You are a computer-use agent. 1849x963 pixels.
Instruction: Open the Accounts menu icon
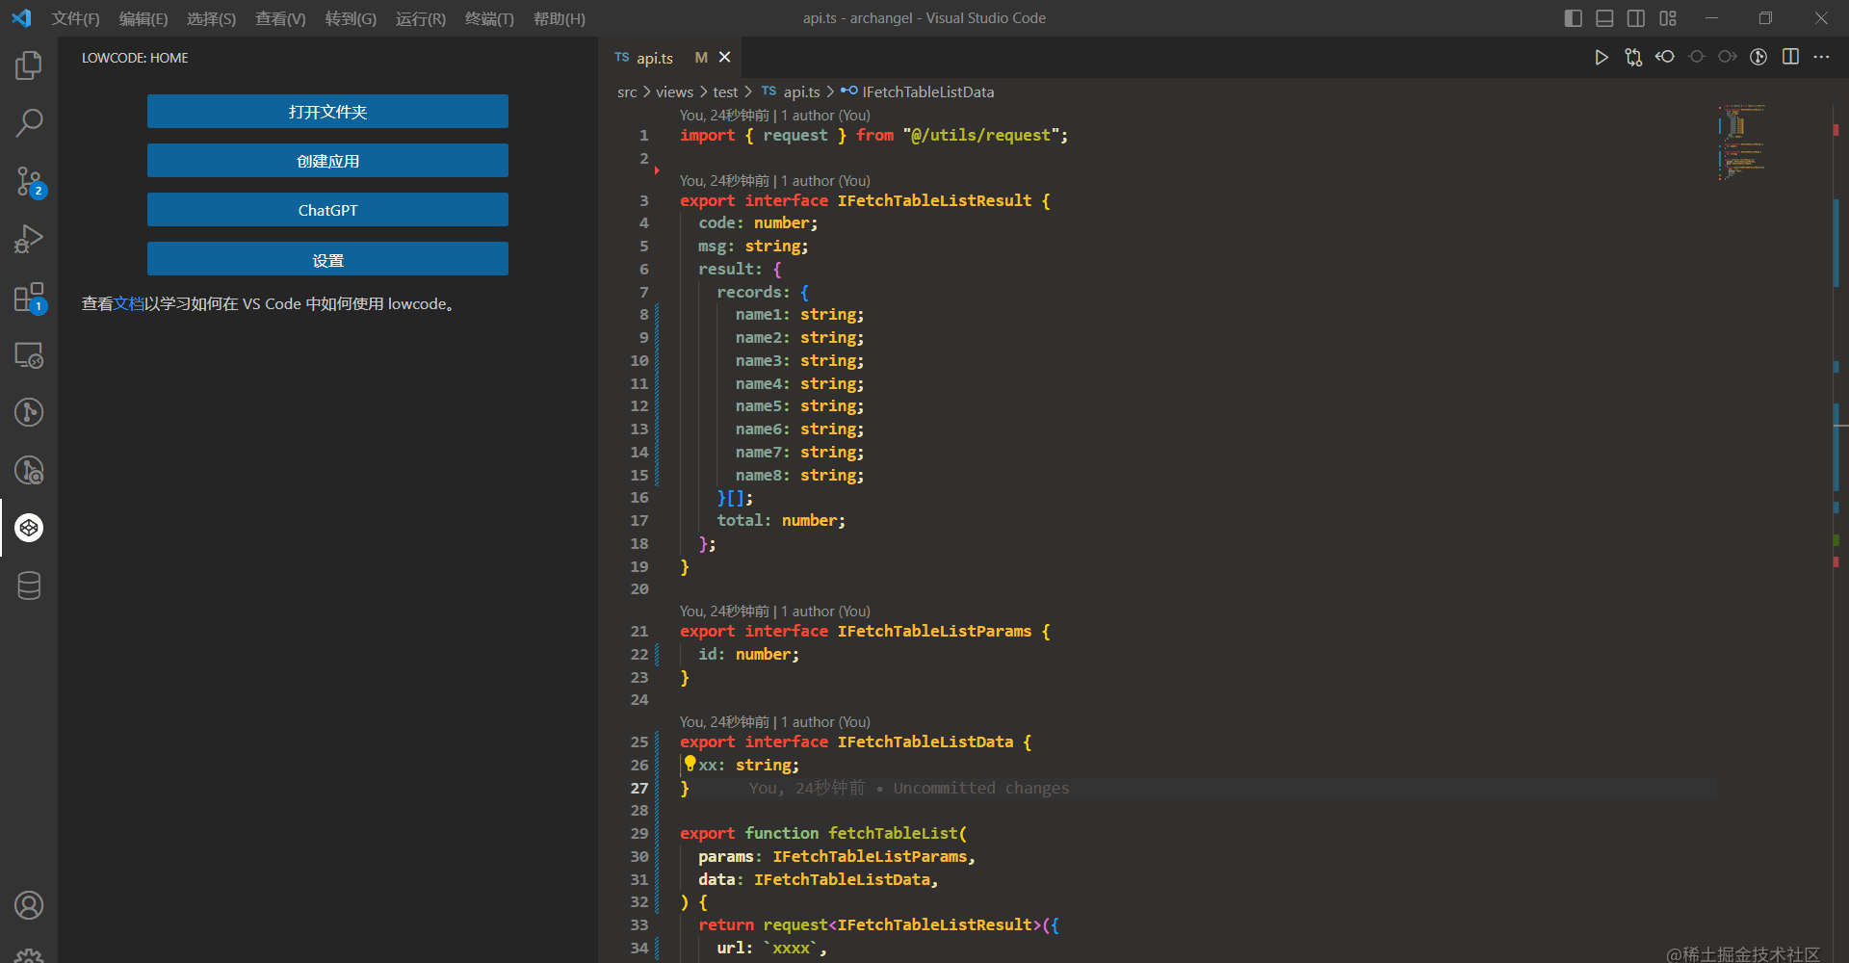coord(29,905)
